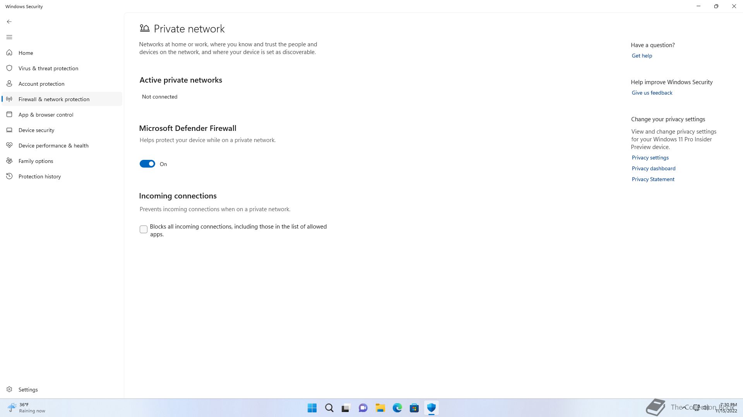Viewport: 743px width, 417px height.
Task: Open the Windows Start menu
Action: 312,408
